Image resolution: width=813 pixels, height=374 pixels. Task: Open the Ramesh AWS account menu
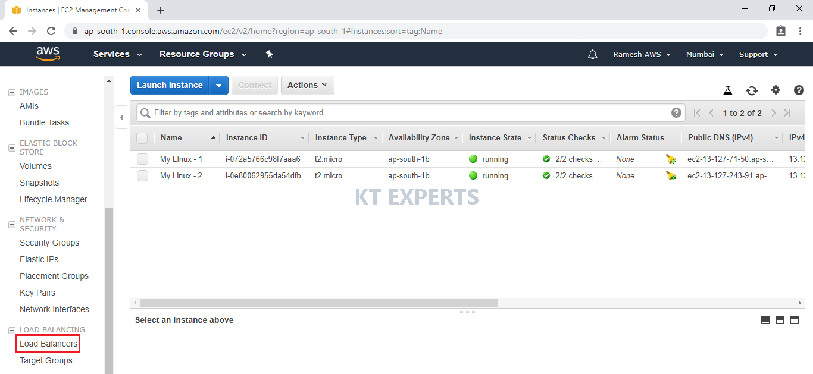(x=642, y=54)
